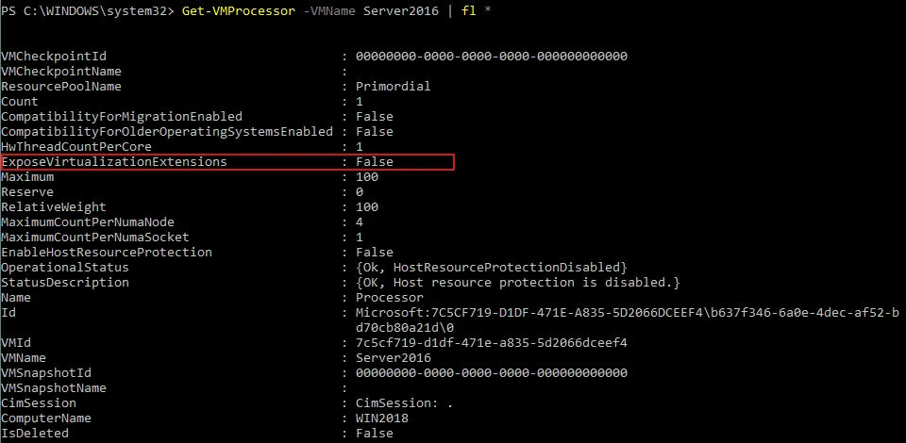Click the Get-VMProcessor command text
This screenshot has height=443, width=906.
click(x=235, y=10)
